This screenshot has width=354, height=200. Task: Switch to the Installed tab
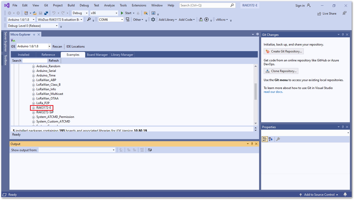(x=24, y=55)
